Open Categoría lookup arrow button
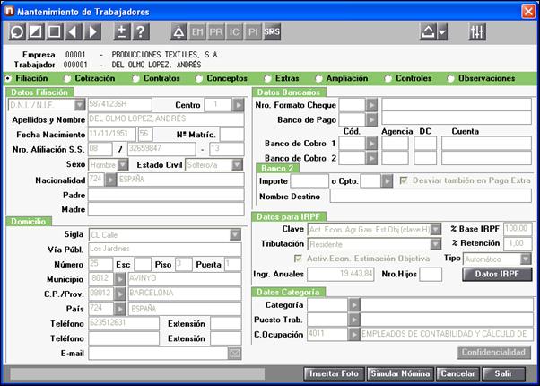540x386 pixels. coord(353,304)
